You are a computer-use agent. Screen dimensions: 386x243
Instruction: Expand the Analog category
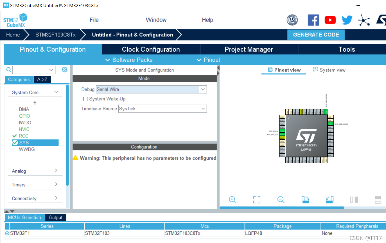click(x=56, y=171)
